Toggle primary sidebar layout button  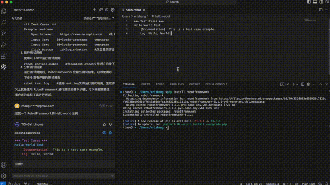(x=309, y=2)
